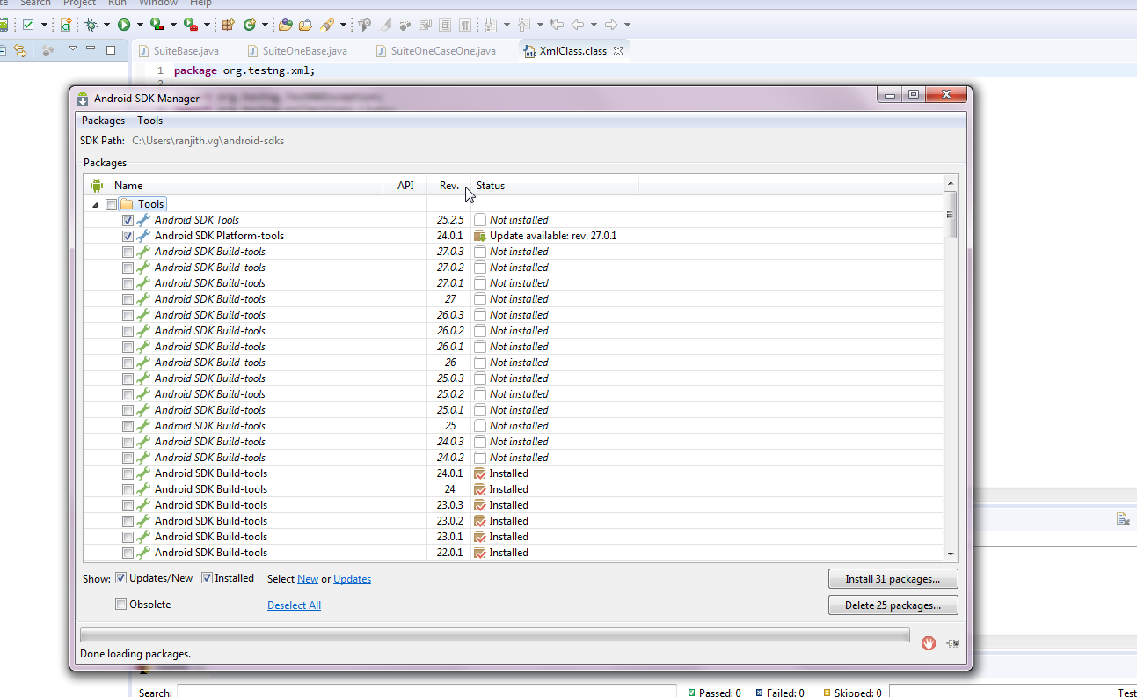Toggle the Installed show checkbox
The image size is (1137, 697).
click(x=208, y=578)
